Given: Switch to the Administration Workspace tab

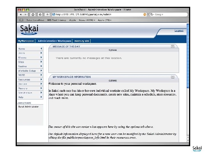Looking at the screenshot, I should point(54,41).
